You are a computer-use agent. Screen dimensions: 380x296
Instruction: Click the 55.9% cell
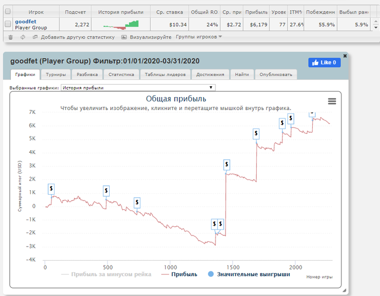click(320, 24)
